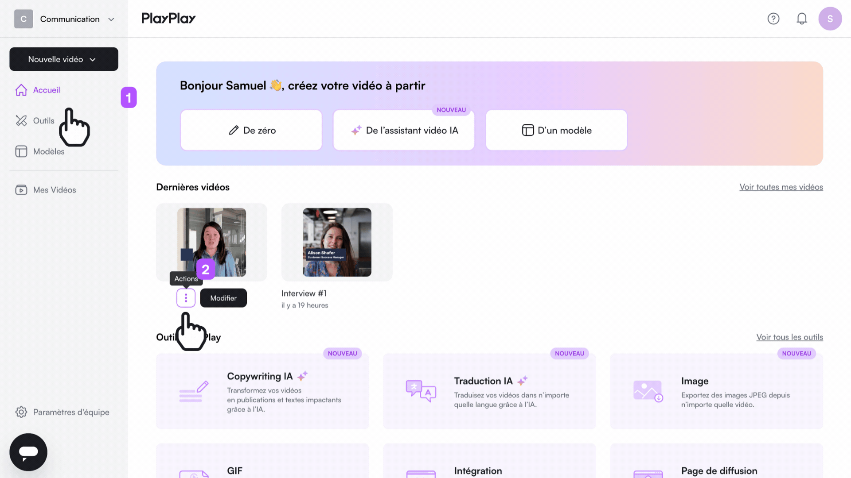851x478 pixels.
Task: Click Voir toutes mes vidéos link
Action: [781, 187]
